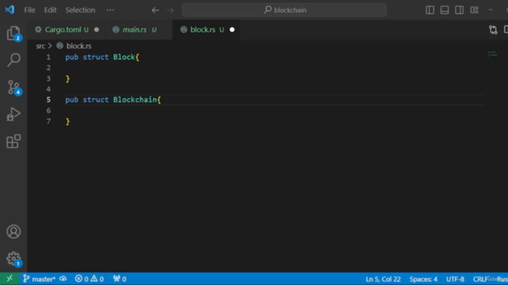Open the Manage gear settings icon

click(13, 259)
